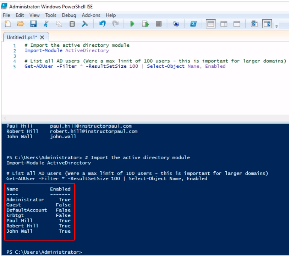Click the left arrow of horizontal scrollbar
Viewport: 289px width, 256px height.
(x=5, y=118)
